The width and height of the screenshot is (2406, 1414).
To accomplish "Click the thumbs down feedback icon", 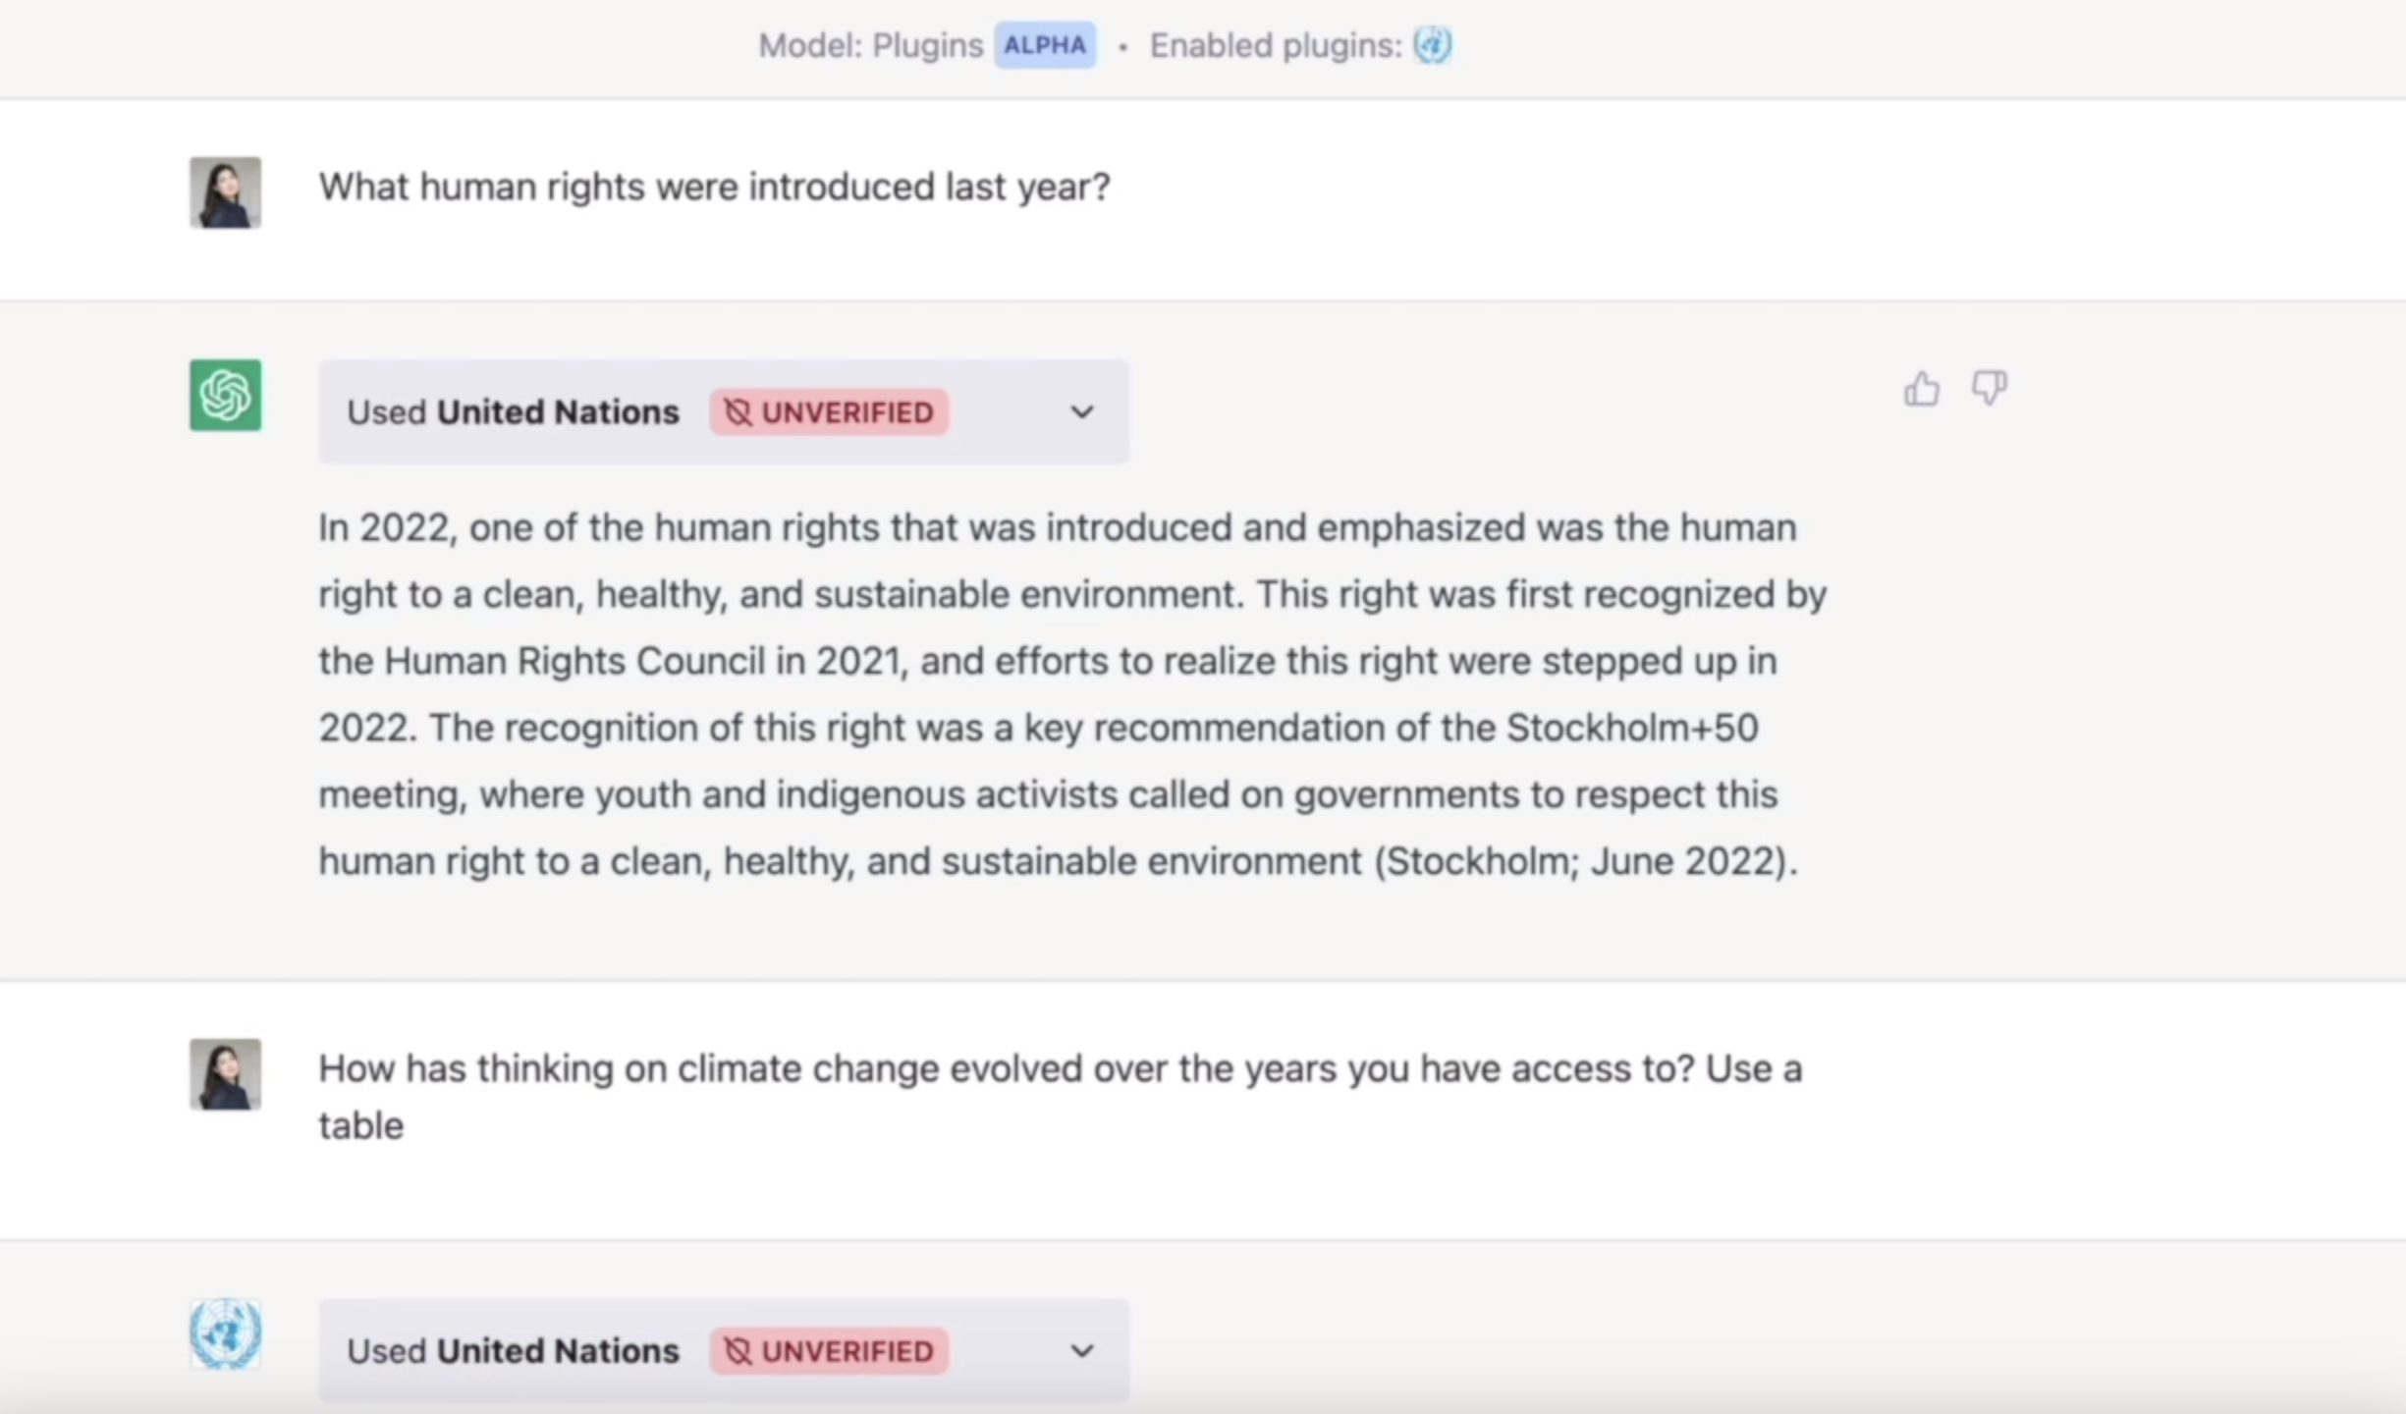I will tap(1989, 387).
